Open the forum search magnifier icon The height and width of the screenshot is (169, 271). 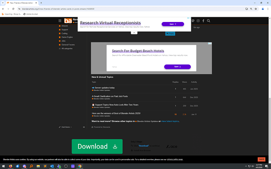pyautogui.click(x=209, y=21)
